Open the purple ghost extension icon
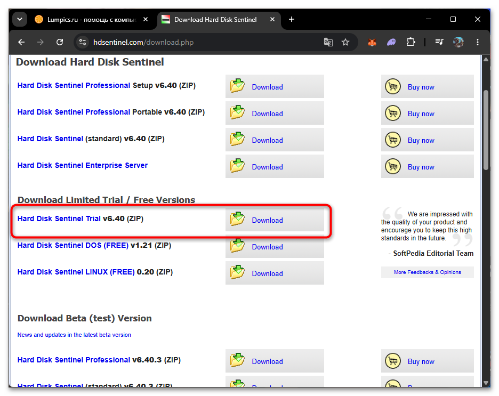Screen dimensions: 499x396 point(391,42)
